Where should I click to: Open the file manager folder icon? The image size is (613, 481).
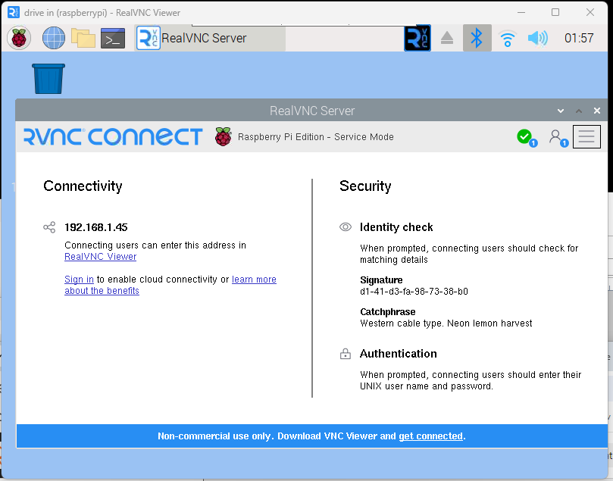[83, 38]
